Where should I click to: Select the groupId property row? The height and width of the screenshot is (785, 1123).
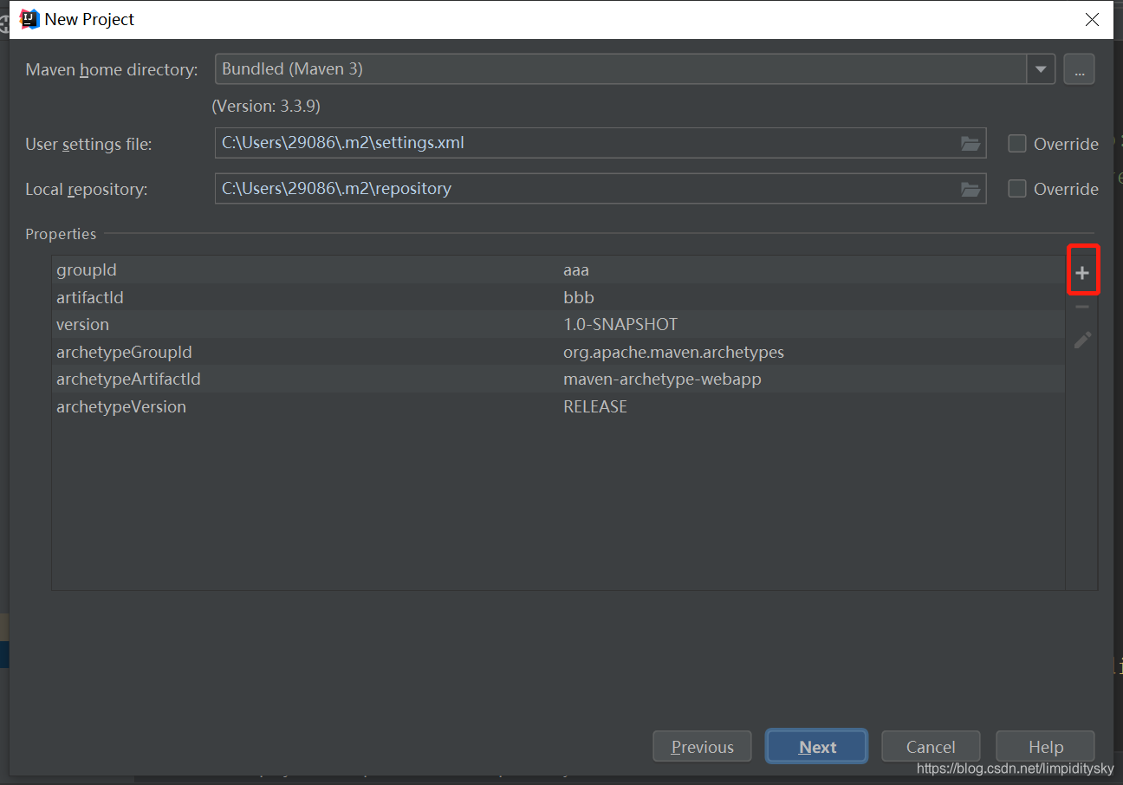pos(558,270)
